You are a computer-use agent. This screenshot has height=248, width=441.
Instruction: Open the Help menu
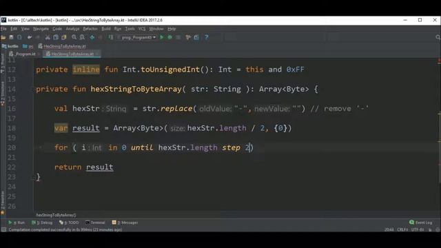click(172, 29)
